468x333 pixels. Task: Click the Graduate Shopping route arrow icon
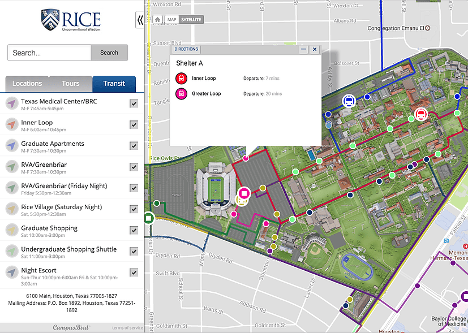tap(12, 231)
